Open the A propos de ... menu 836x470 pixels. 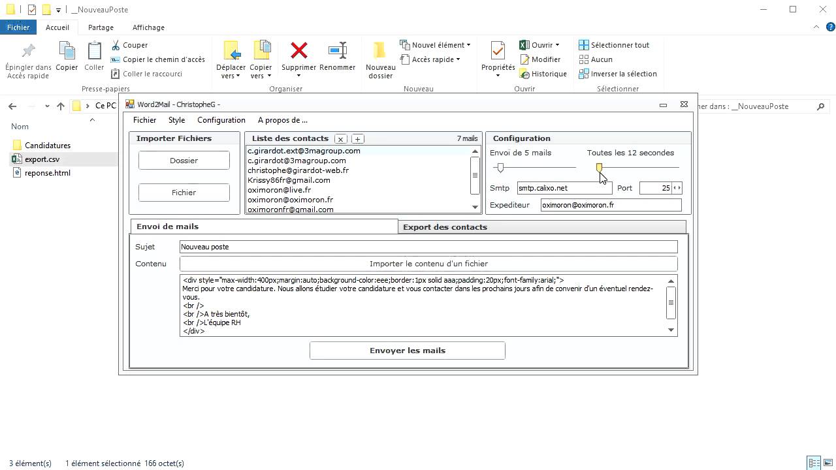click(283, 120)
